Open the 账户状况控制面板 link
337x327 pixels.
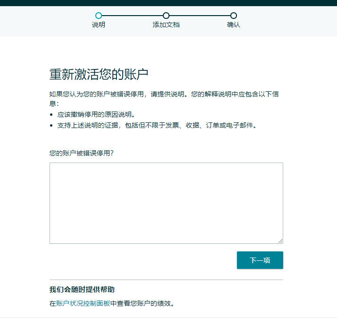pyautogui.click(x=83, y=304)
